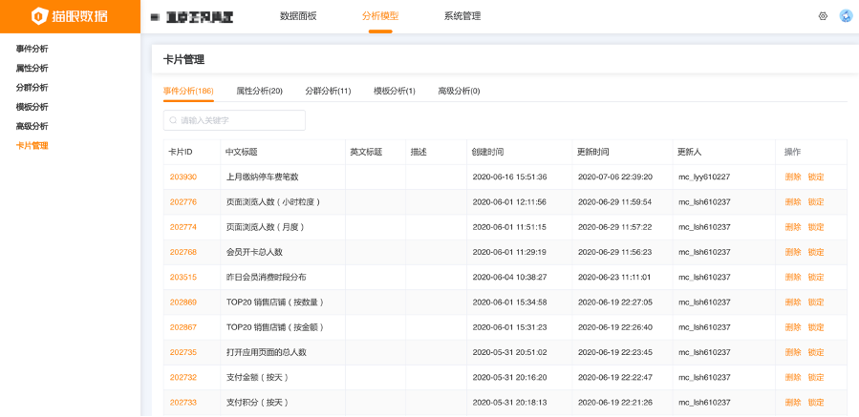Screen dimensions: 859x417
Task: Click 删除 for card 203515
Action: [x=793, y=278]
